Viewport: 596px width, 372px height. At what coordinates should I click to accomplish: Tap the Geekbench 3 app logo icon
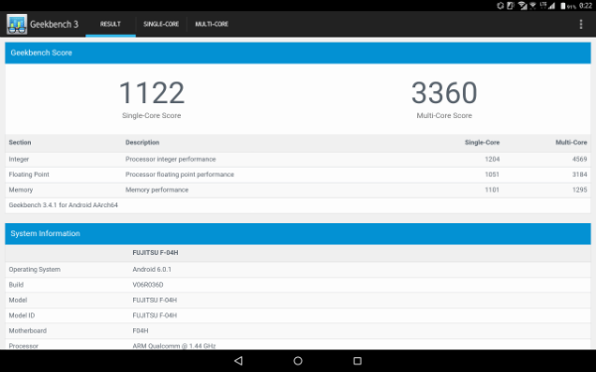[x=17, y=24]
